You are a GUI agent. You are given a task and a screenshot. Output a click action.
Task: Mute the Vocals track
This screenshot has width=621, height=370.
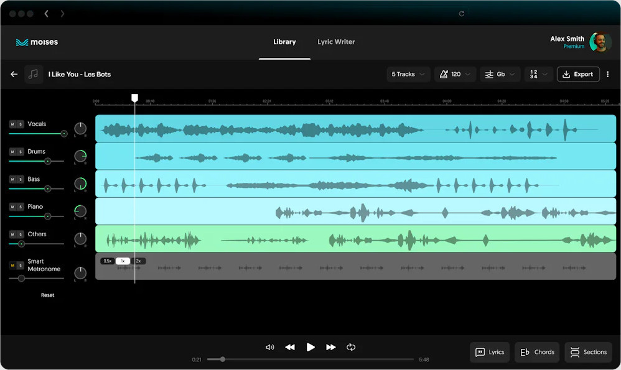(12, 124)
